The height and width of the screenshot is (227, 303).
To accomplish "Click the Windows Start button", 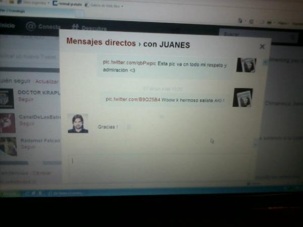I will 10,194.
